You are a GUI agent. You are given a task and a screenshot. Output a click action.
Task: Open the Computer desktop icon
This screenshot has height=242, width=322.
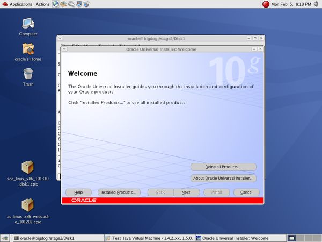tap(28, 27)
